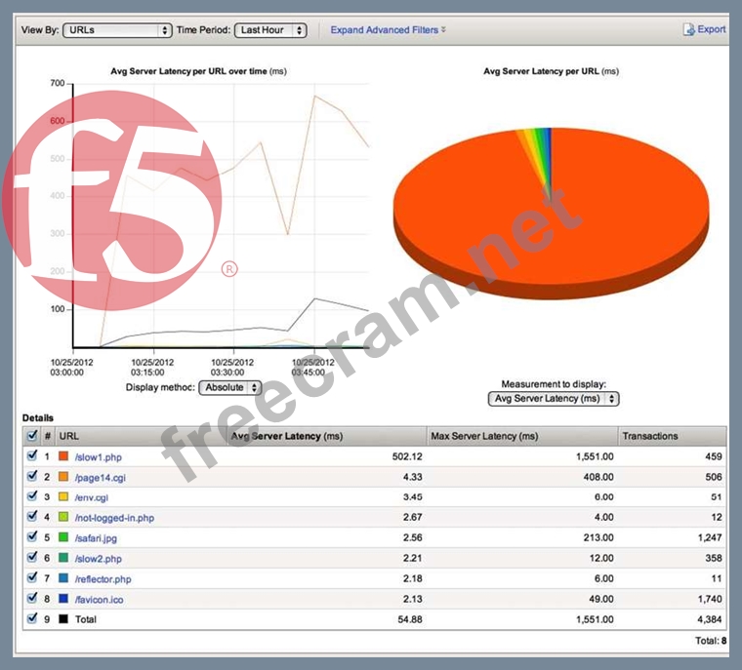
Task: Click the Avg Server Latency per URL chart title
Action: click(552, 71)
